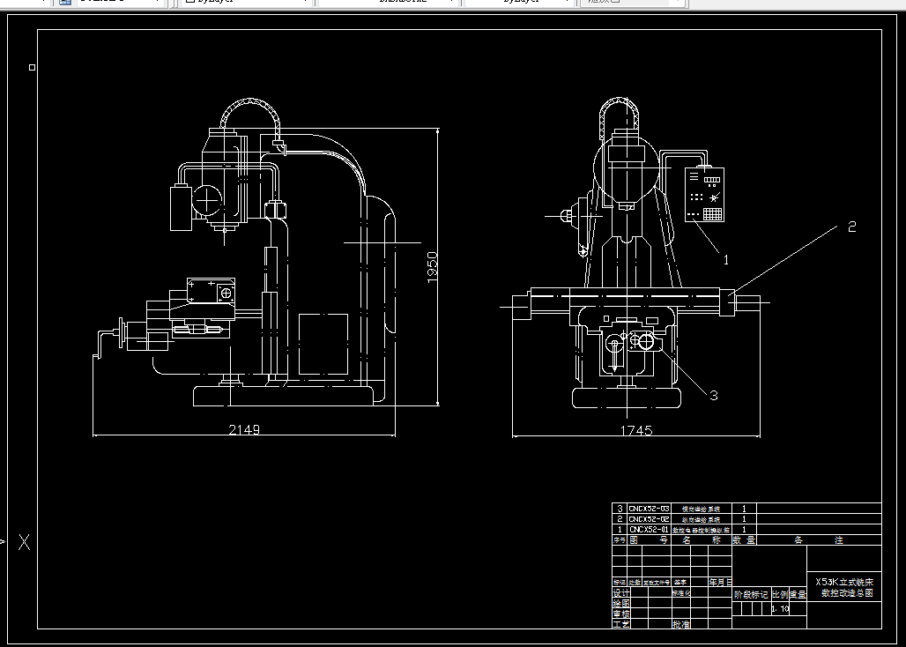Select the small square marker at top left

pyautogui.click(x=33, y=67)
